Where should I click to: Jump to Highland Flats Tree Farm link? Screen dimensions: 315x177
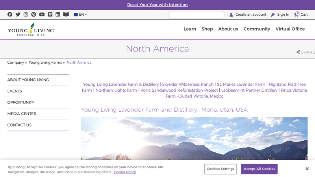(287, 84)
